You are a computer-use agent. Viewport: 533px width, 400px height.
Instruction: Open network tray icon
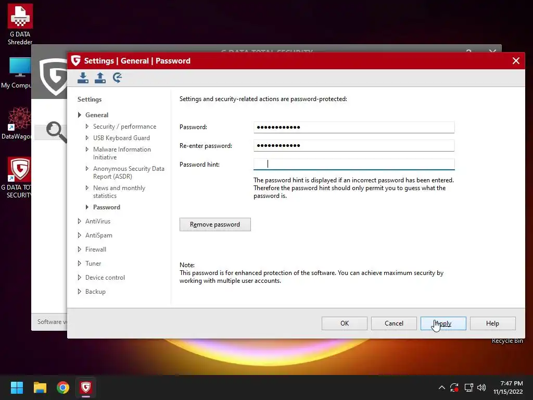coord(469,387)
